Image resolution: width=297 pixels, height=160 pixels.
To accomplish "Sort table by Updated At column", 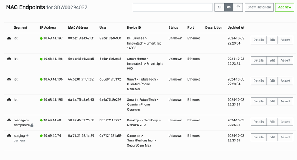I will click(x=236, y=27).
